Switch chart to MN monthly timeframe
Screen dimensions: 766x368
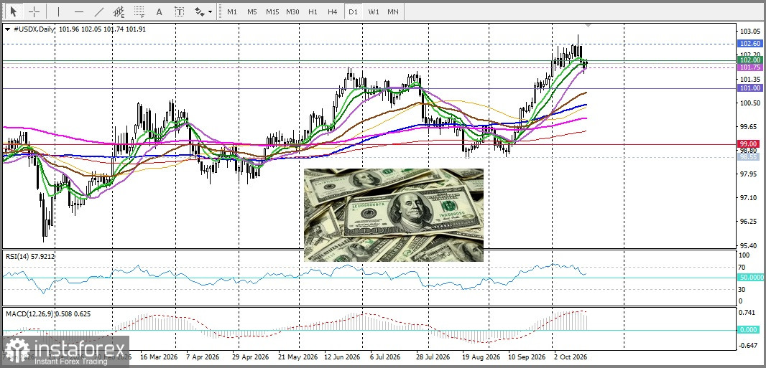(x=392, y=11)
